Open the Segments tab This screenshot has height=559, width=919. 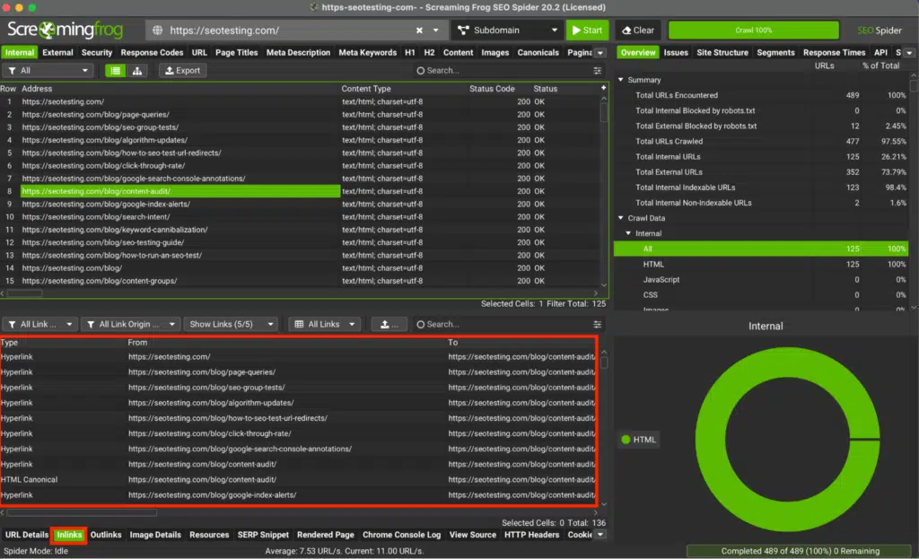775,52
